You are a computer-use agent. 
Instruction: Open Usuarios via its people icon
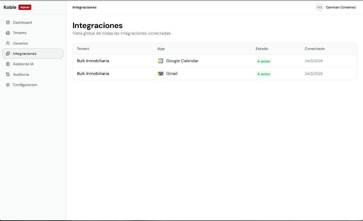pos(8,43)
